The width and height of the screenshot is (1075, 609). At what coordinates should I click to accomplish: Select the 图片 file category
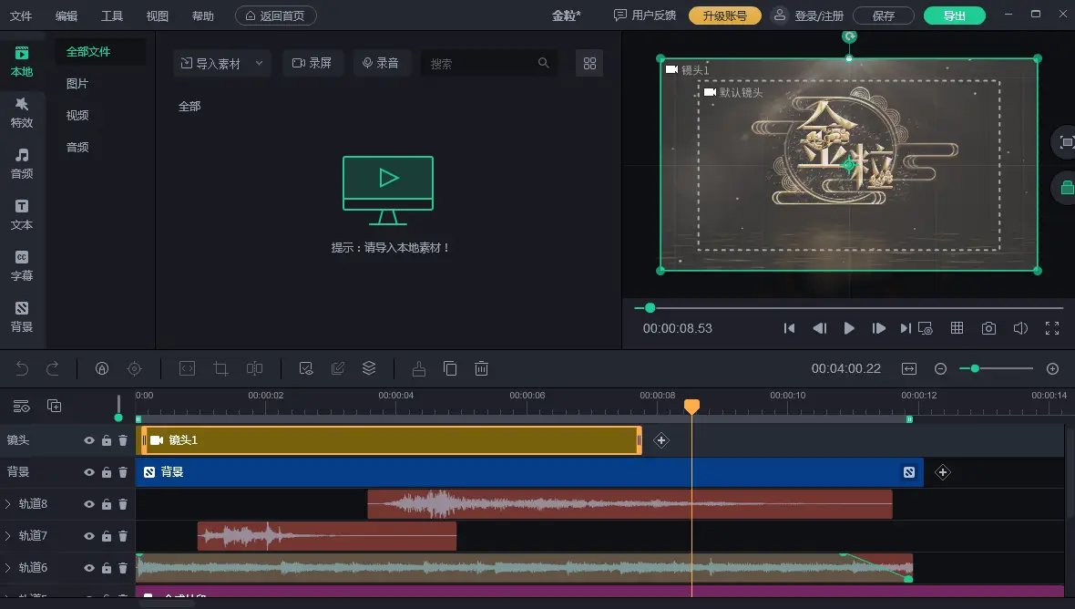[x=77, y=84]
